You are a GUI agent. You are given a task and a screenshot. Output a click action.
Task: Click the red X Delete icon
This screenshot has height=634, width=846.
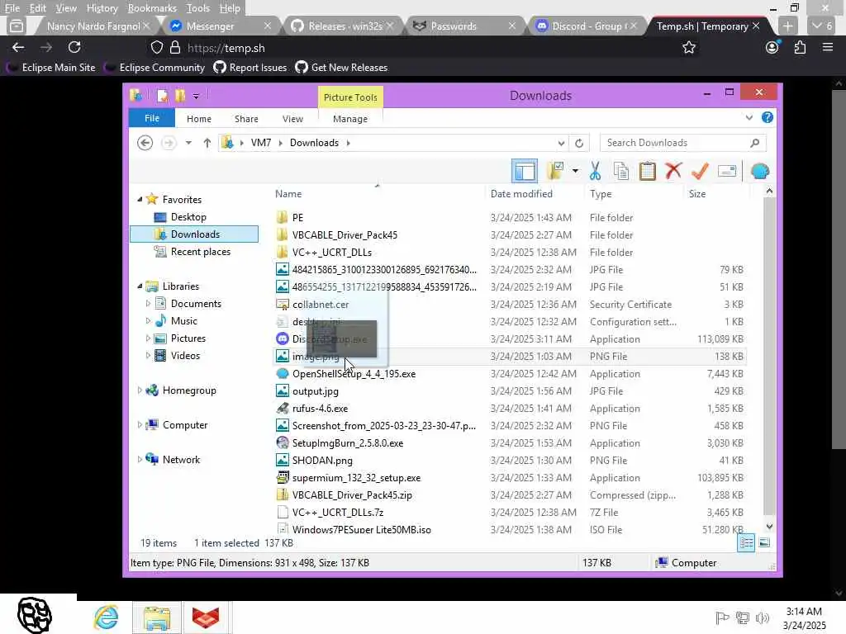(x=673, y=171)
